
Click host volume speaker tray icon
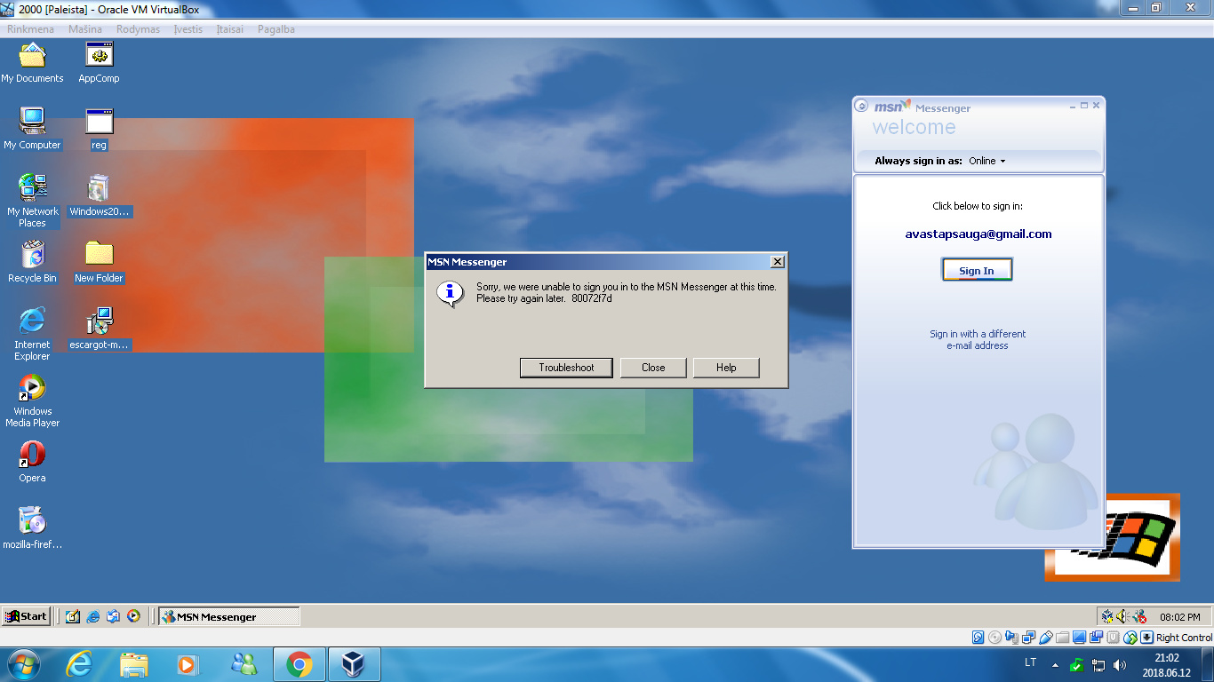[x=1120, y=665]
